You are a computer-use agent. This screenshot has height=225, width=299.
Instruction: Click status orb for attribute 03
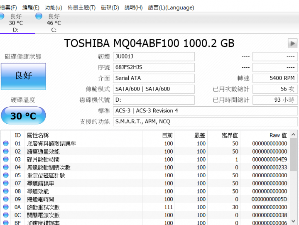tap(6, 159)
